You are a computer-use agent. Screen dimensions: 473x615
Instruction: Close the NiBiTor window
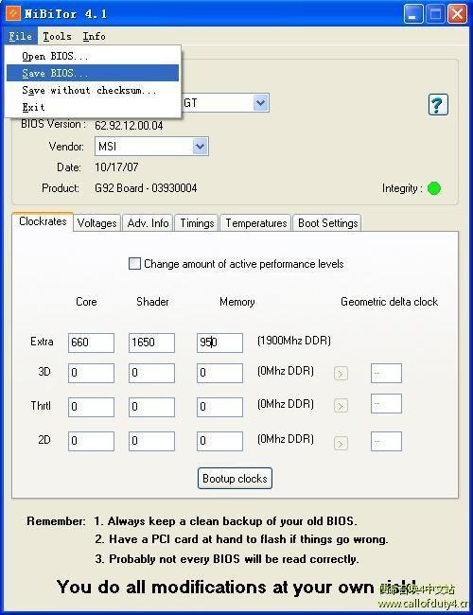click(x=457, y=14)
